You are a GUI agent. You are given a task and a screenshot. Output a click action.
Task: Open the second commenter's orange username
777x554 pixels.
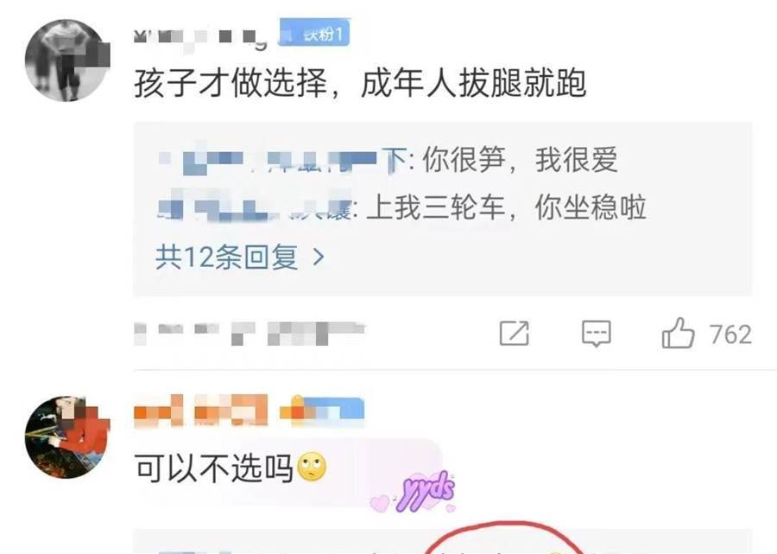click(200, 411)
